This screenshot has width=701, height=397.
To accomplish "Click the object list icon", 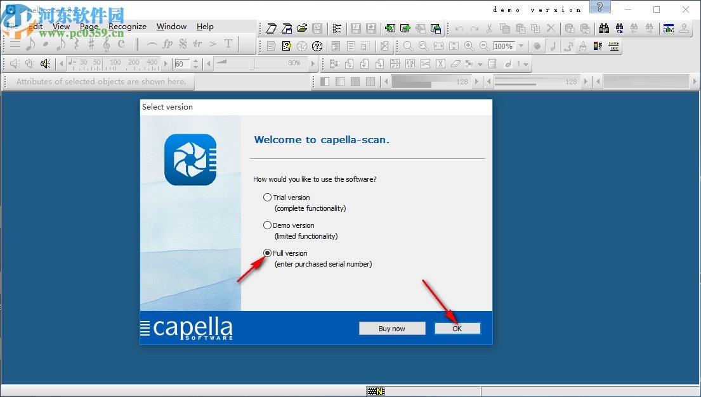I will (337, 28).
